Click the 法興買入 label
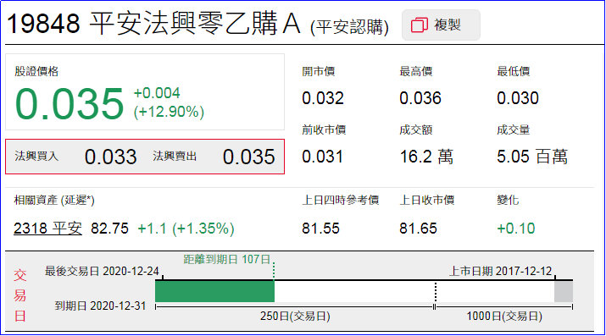This screenshot has height=336, width=606. [x=36, y=157]
